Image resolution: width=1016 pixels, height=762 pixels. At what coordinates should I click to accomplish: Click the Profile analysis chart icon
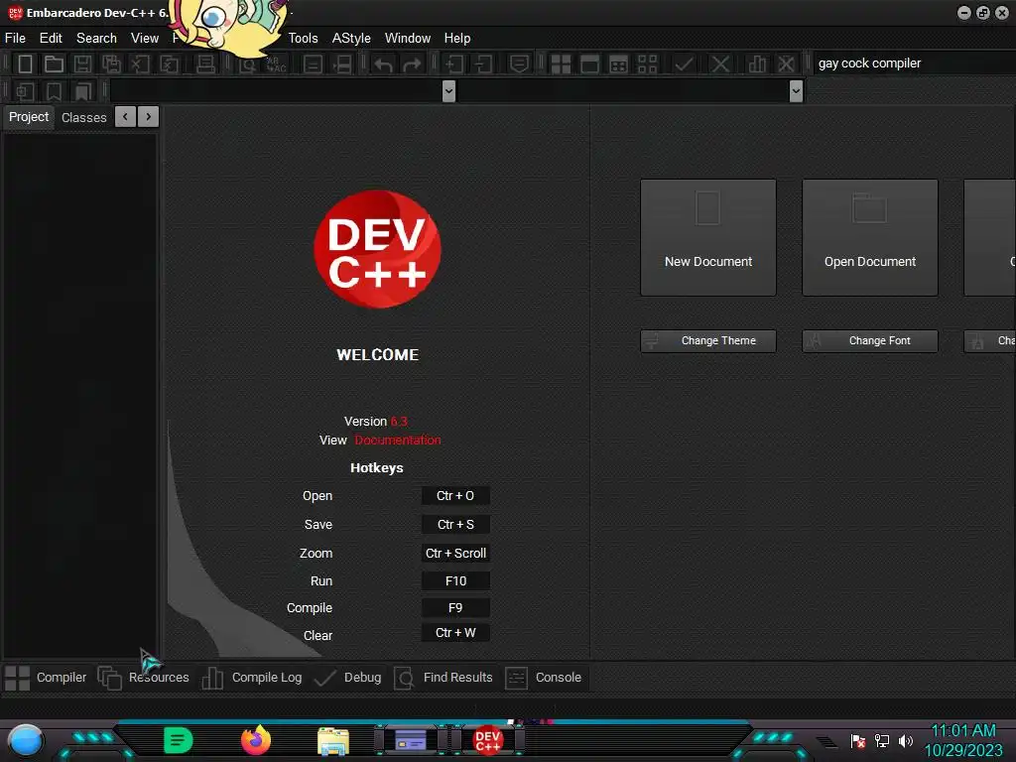(x=757, y=63)
